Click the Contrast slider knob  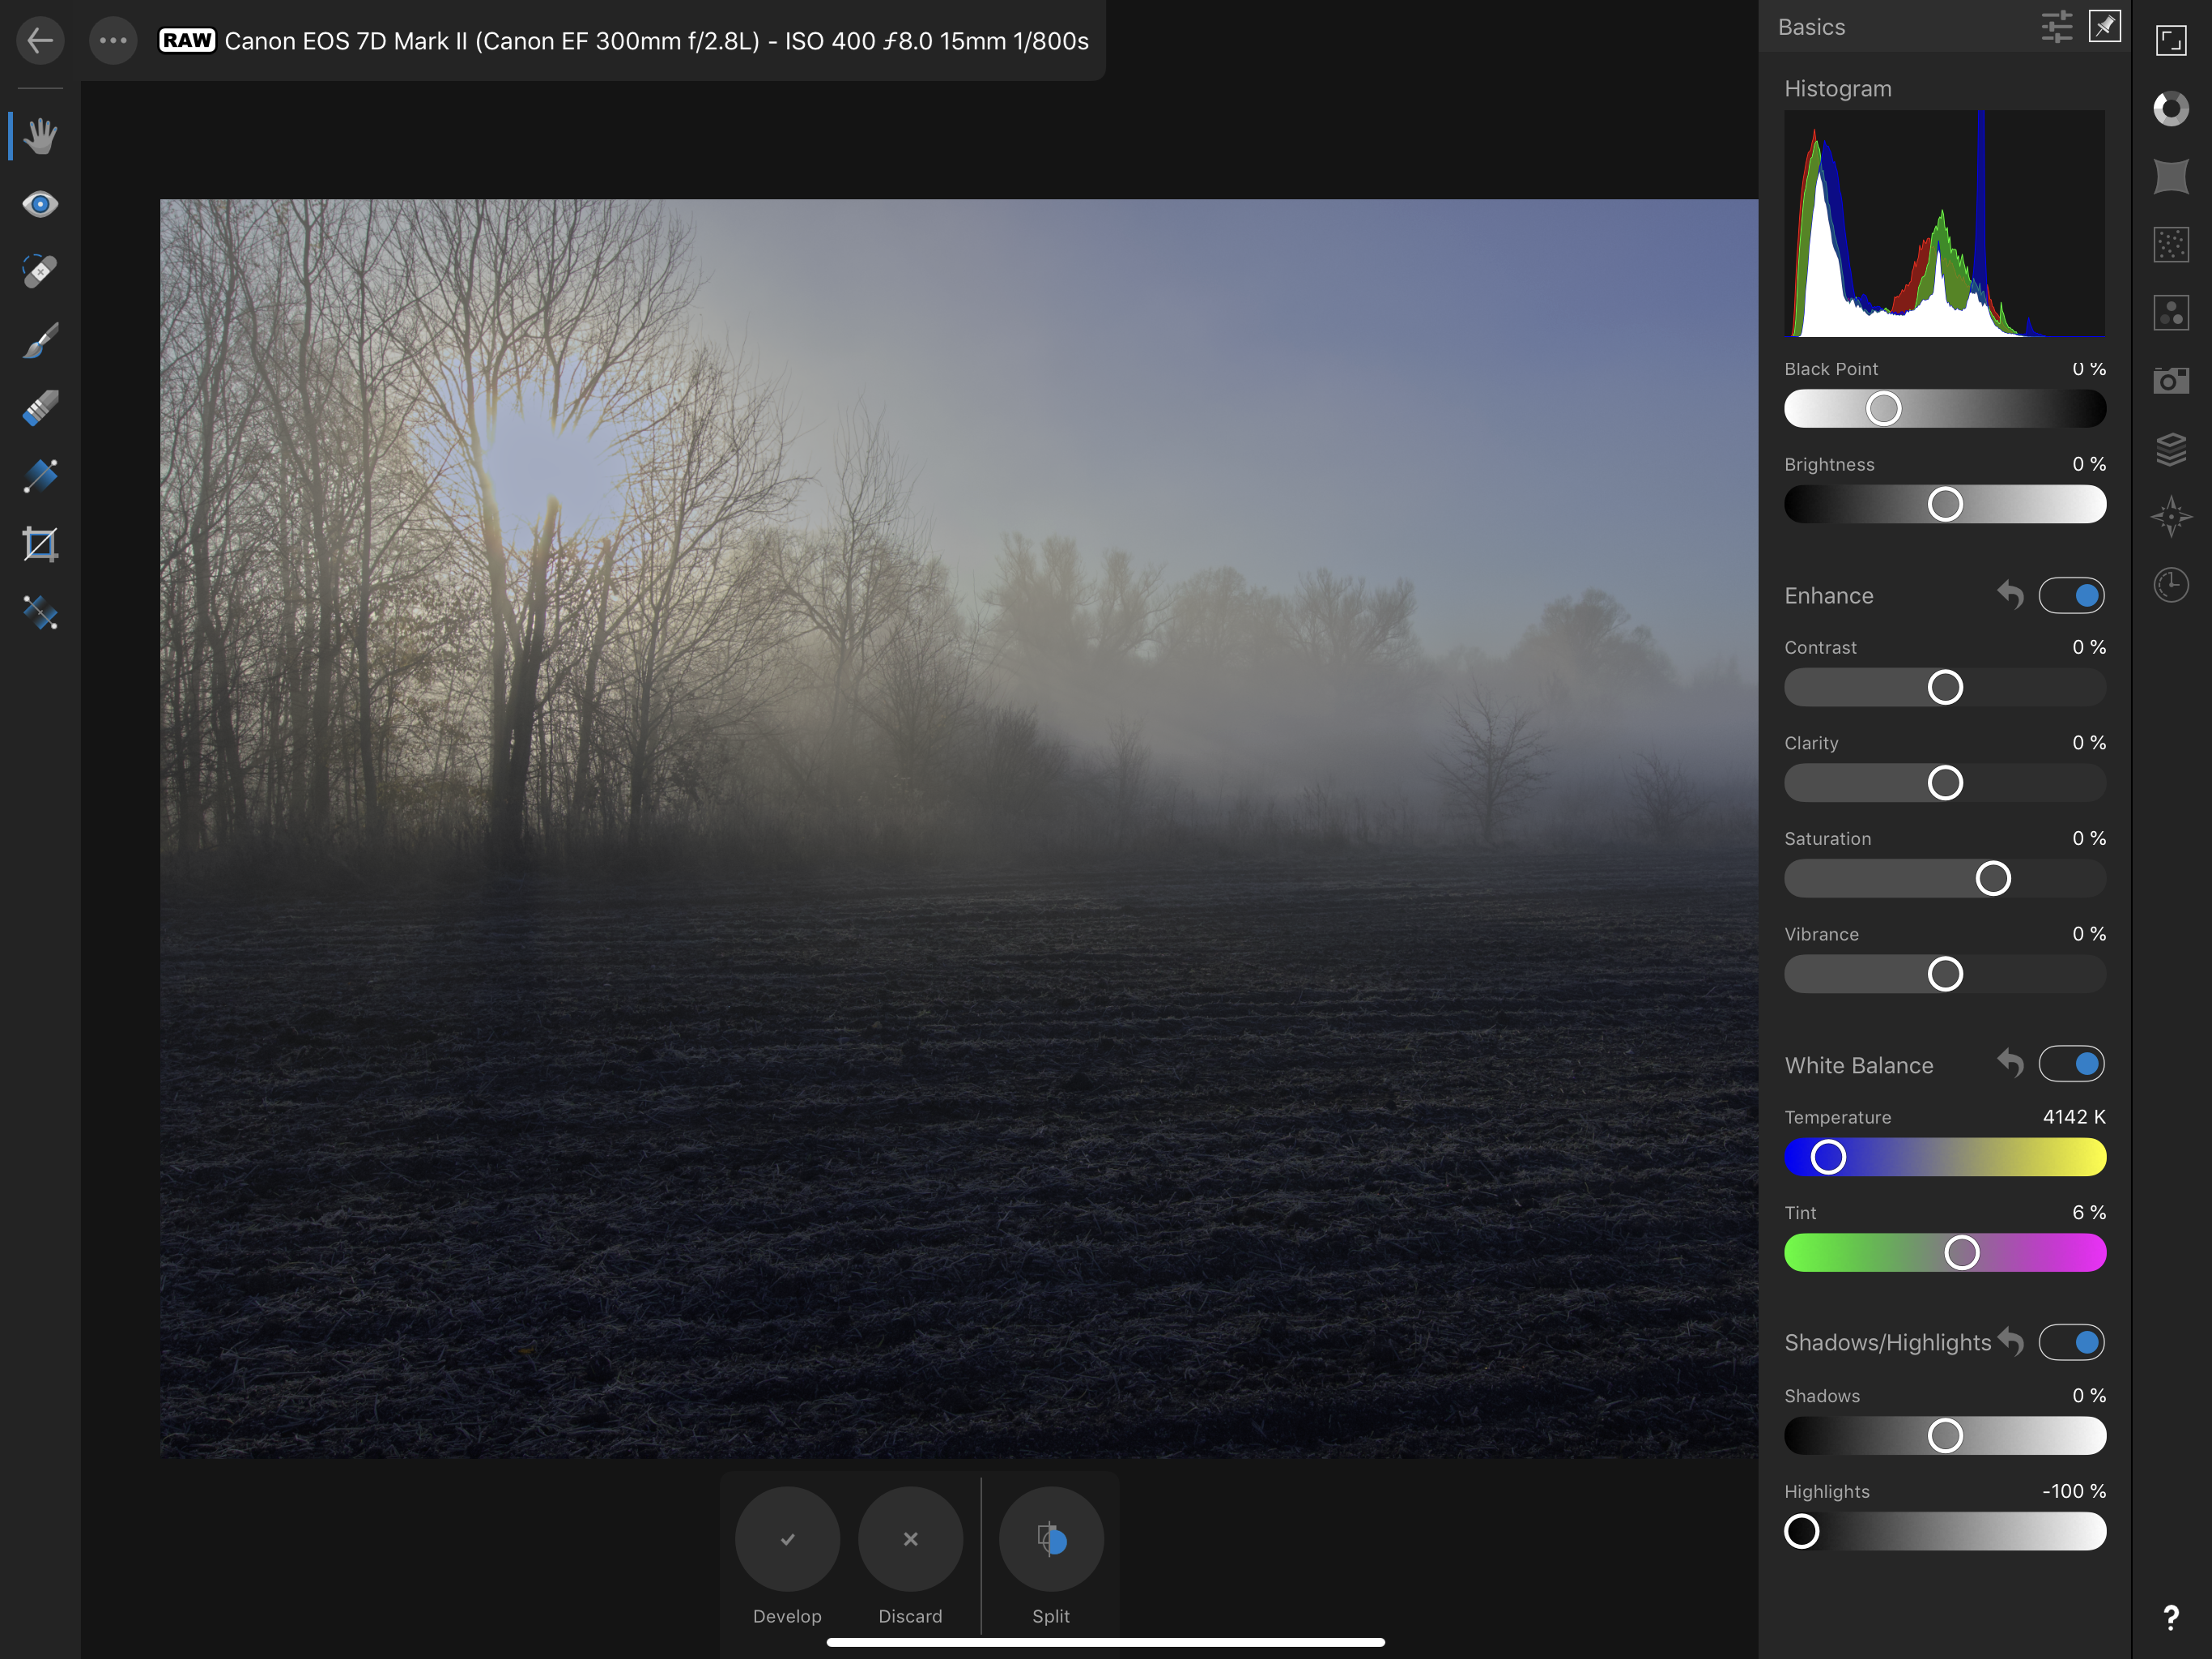(1945, 688)
